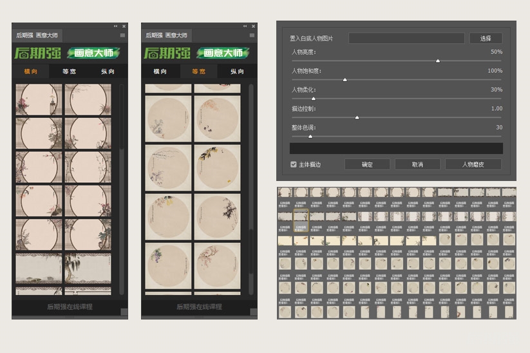Click the left panel's vertical scrollbar

click(122, 117)
